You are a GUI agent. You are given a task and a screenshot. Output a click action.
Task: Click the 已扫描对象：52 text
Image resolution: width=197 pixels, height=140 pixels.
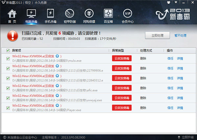(32, 39)
